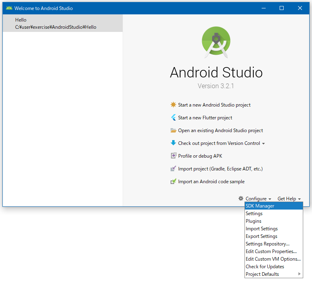The image size is (312, 281).
Task: Click the orange starburst new project icon
Action: [173, 105]
